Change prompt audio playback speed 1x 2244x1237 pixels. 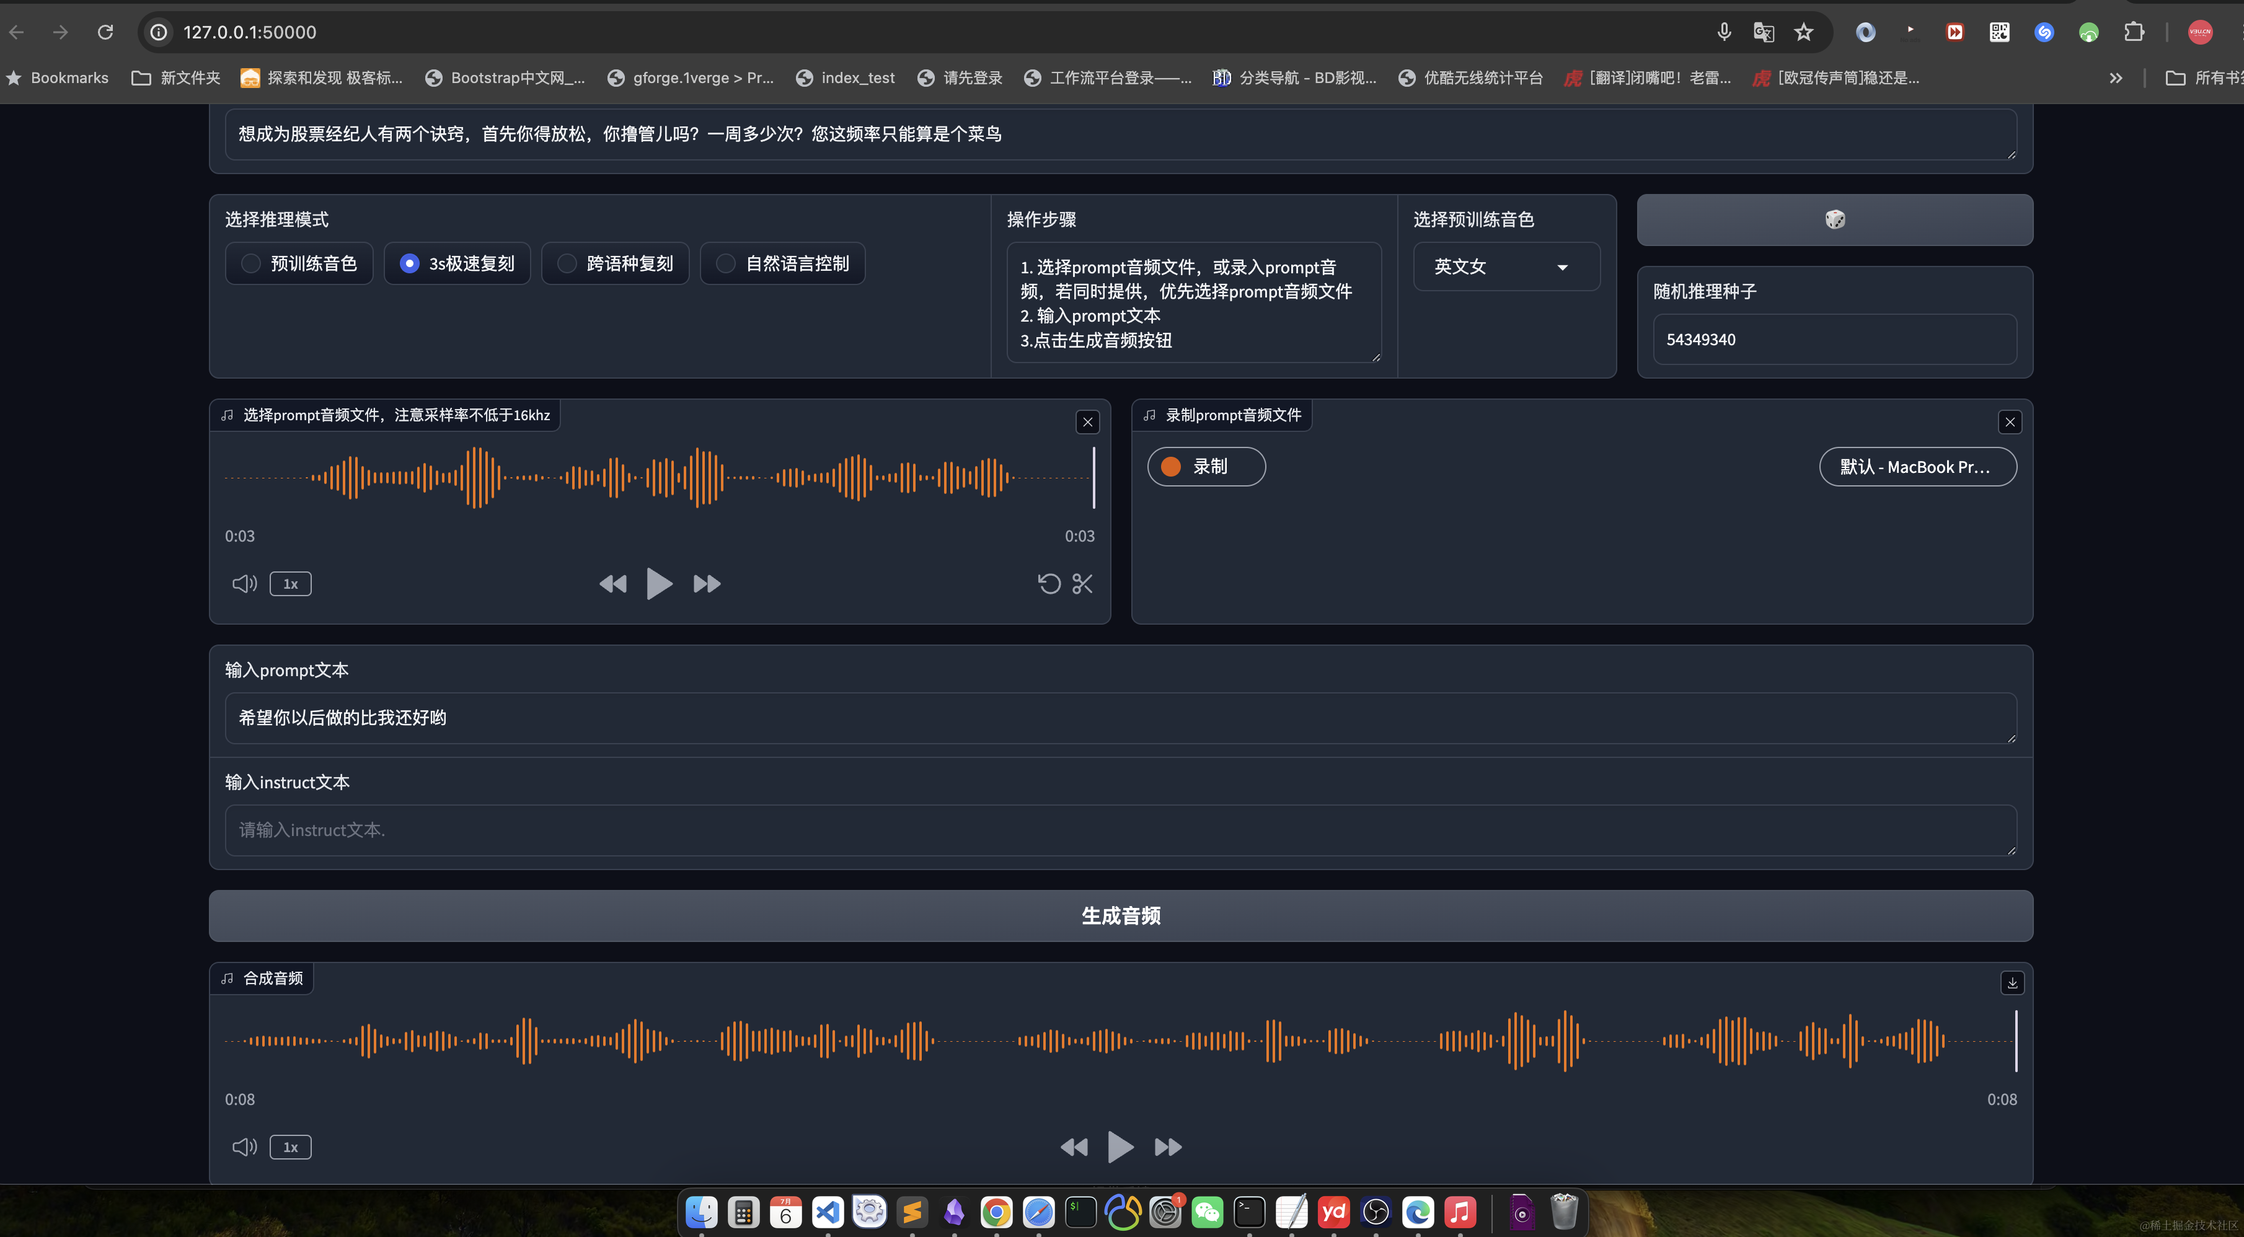tap(290, 584)
